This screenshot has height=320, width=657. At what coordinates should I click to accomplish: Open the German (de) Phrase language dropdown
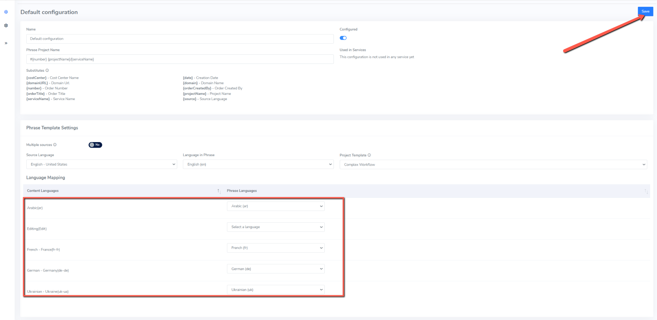pos(276,269)
